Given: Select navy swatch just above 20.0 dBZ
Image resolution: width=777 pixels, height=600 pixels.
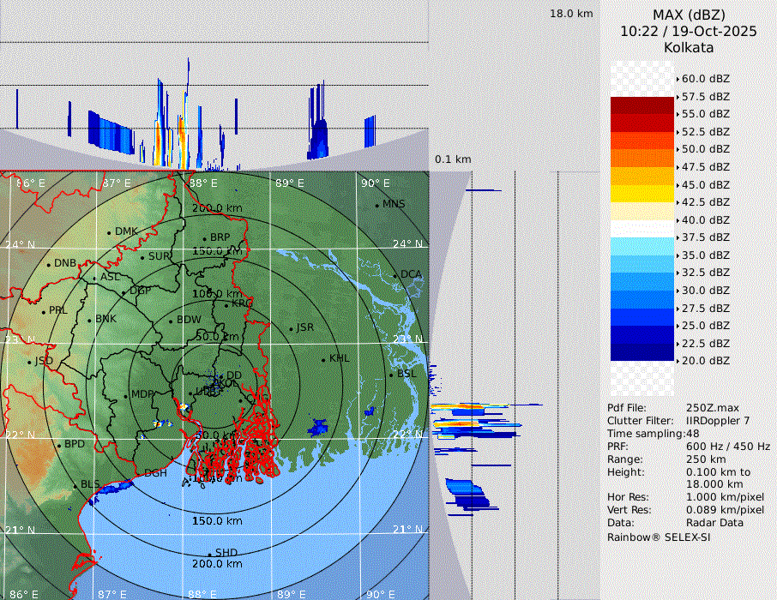Looking at the screenshot, I should click(x=642, y=351).
